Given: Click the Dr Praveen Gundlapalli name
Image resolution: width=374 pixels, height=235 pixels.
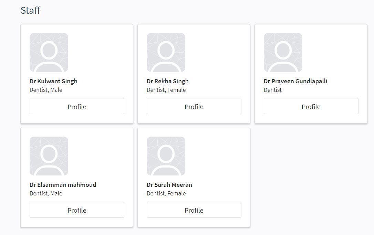Looking at the screenshot, I should (295, 81).
